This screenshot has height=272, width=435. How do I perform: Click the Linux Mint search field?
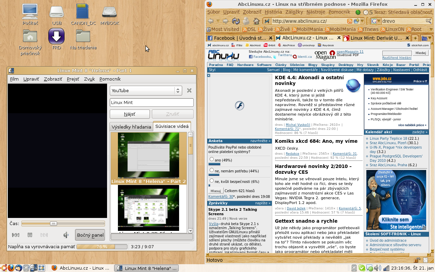(152, 102)
